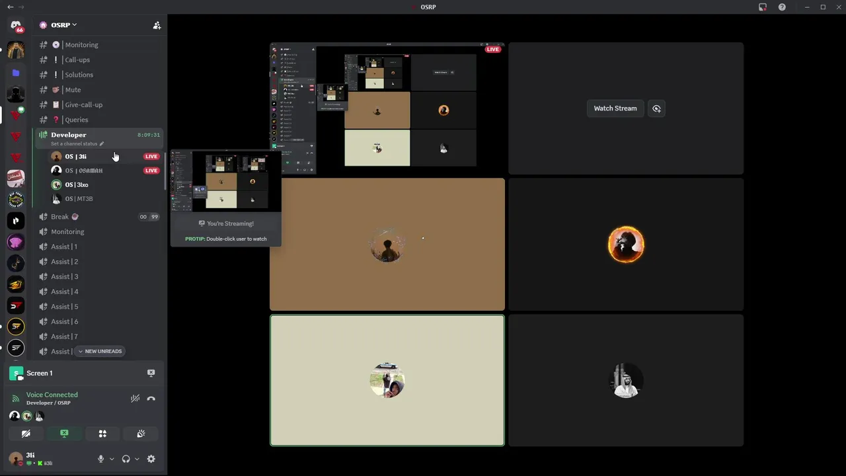Edit channel status with the pencil icon
846x476 pixels.
[102, 143]
